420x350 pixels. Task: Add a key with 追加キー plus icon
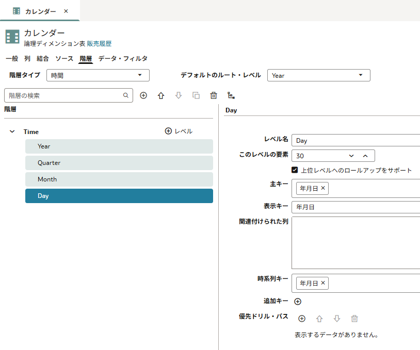point(298,302)
